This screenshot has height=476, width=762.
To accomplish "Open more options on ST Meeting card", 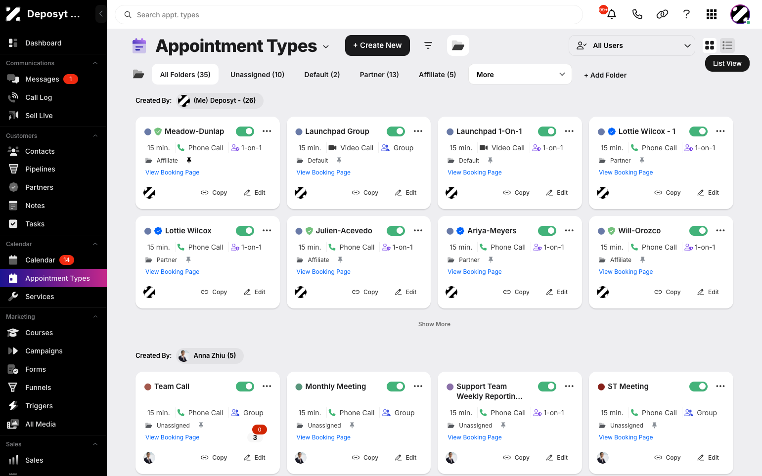I will pyautogui.click(x=720, y=386).
